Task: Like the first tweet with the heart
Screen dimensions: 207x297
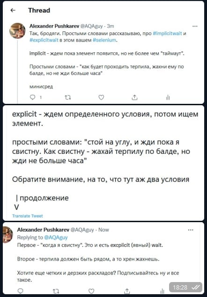Action: (101, 97)
